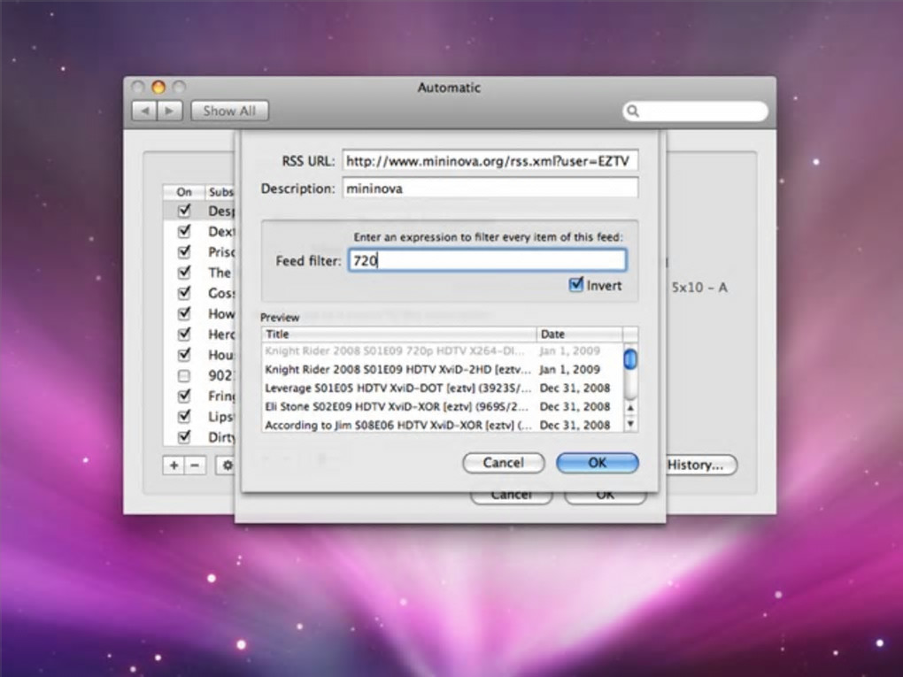Click the History... button
This screenshot has height=677, width=903.
[x=701, y=465]
